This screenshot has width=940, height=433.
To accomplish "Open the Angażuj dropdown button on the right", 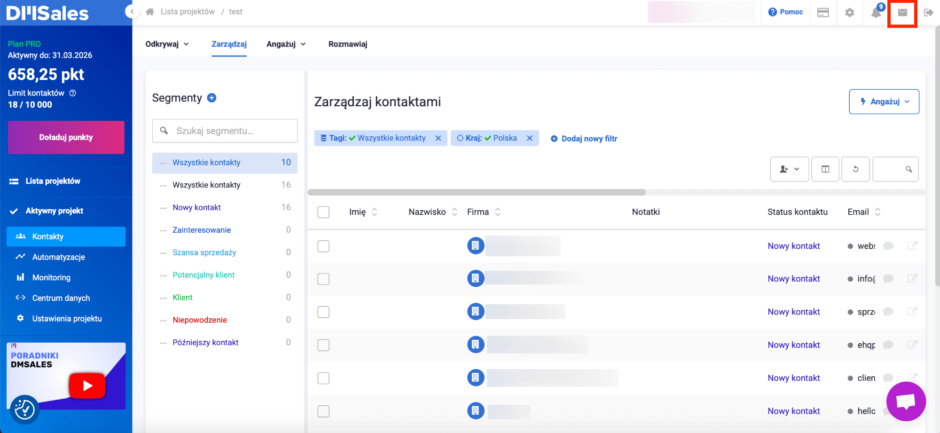I will pos(884,102).
